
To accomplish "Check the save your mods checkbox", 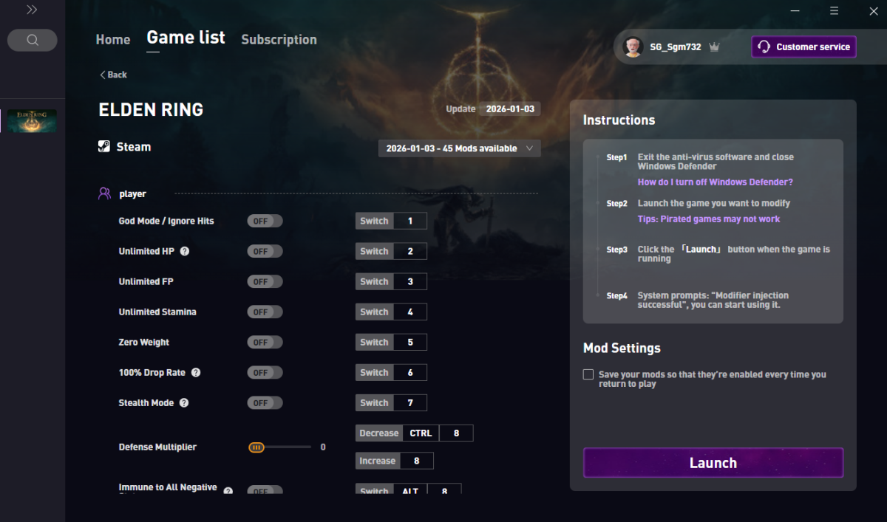I will [588, 375].
